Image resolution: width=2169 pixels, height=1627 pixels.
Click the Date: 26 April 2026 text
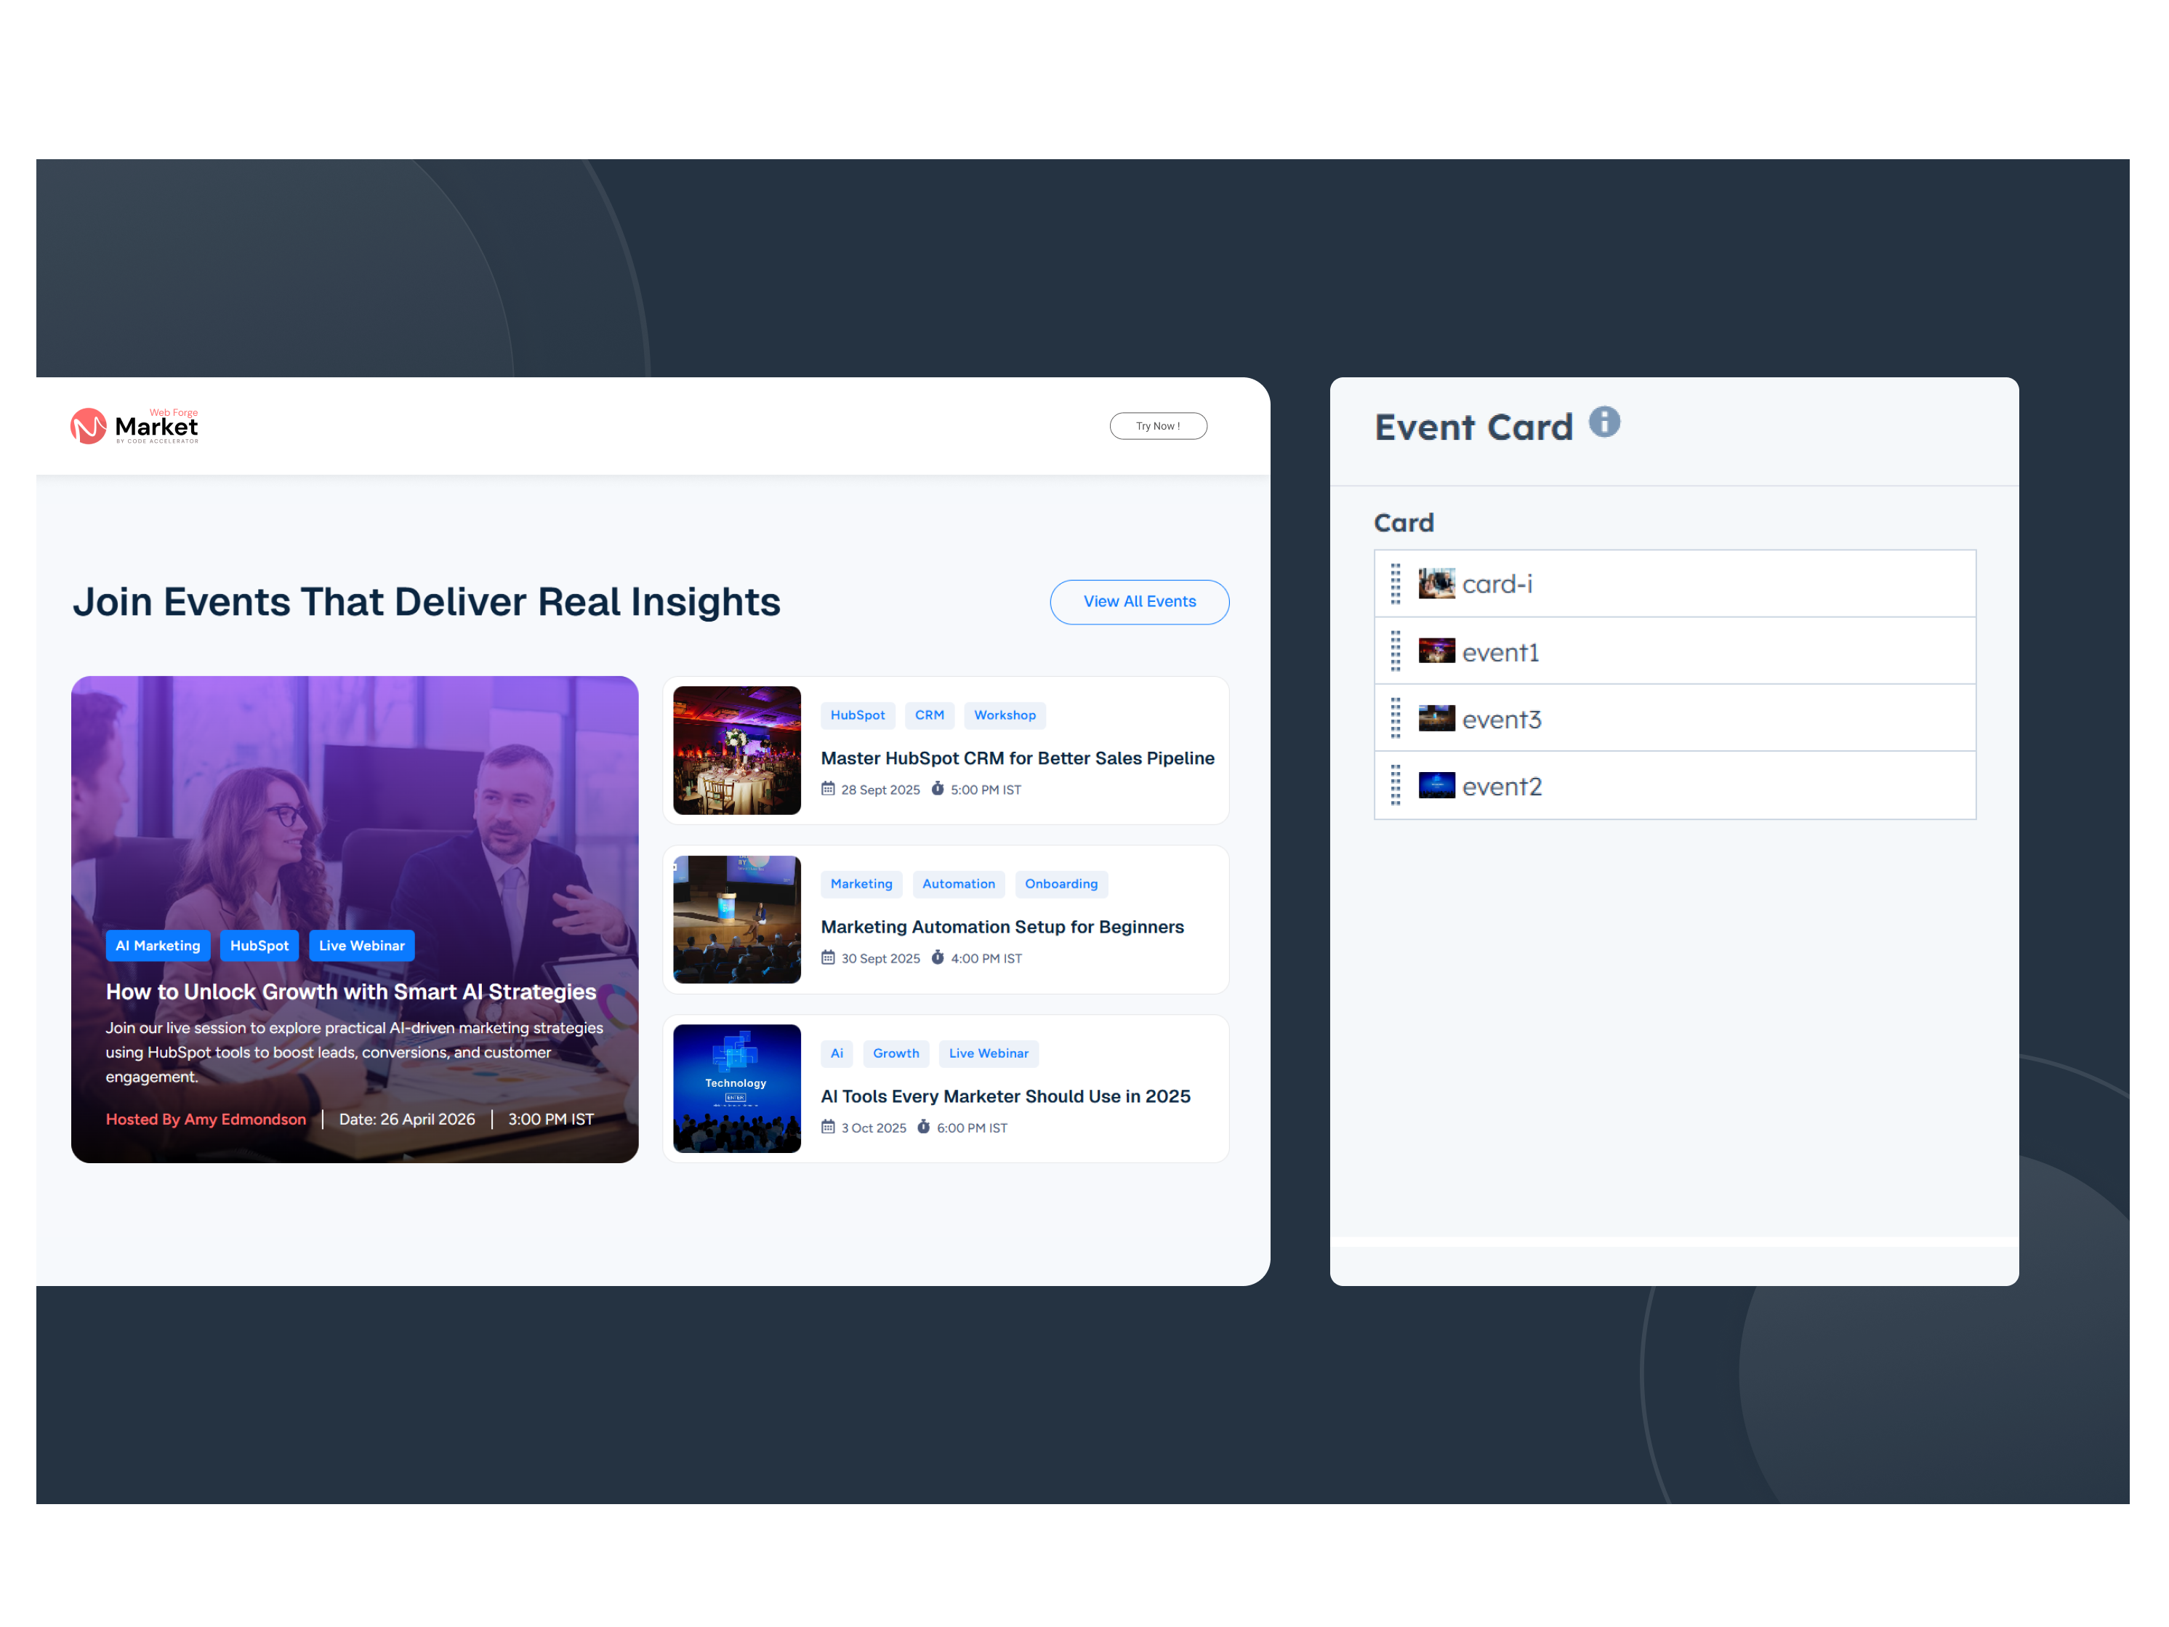point(407,1119)
